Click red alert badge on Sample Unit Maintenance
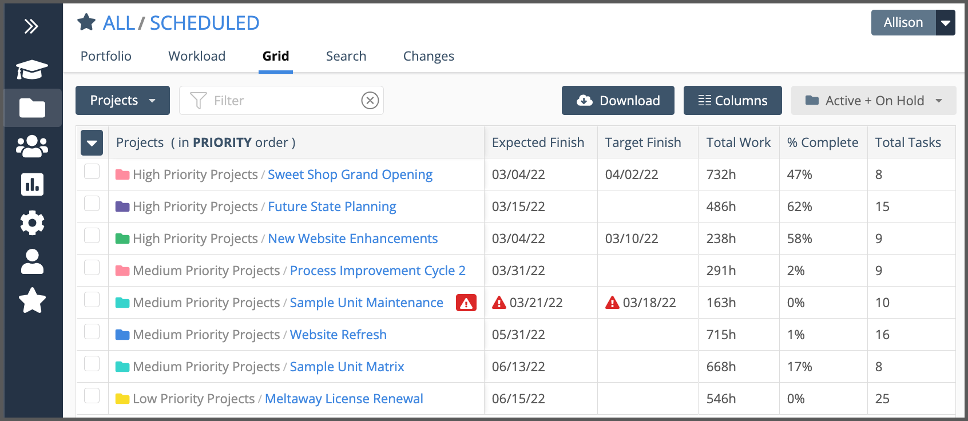Viewport: 968px width, 421px height. point(466,303)
